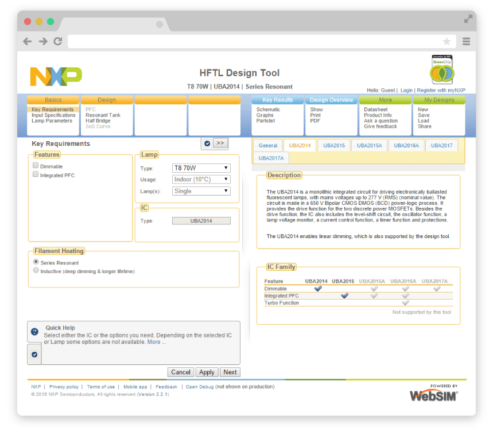Open Graphs under Key Results
This screenshot has width=493, height=439.
(265, 115)
